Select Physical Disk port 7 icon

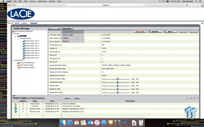(24, 58)
